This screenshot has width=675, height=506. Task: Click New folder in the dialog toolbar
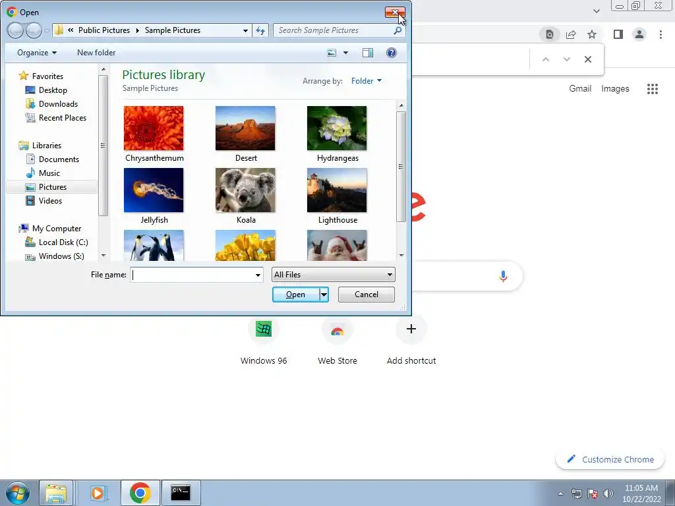96,53
